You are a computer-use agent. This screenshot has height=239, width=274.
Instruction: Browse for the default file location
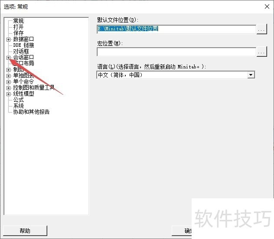261,29
